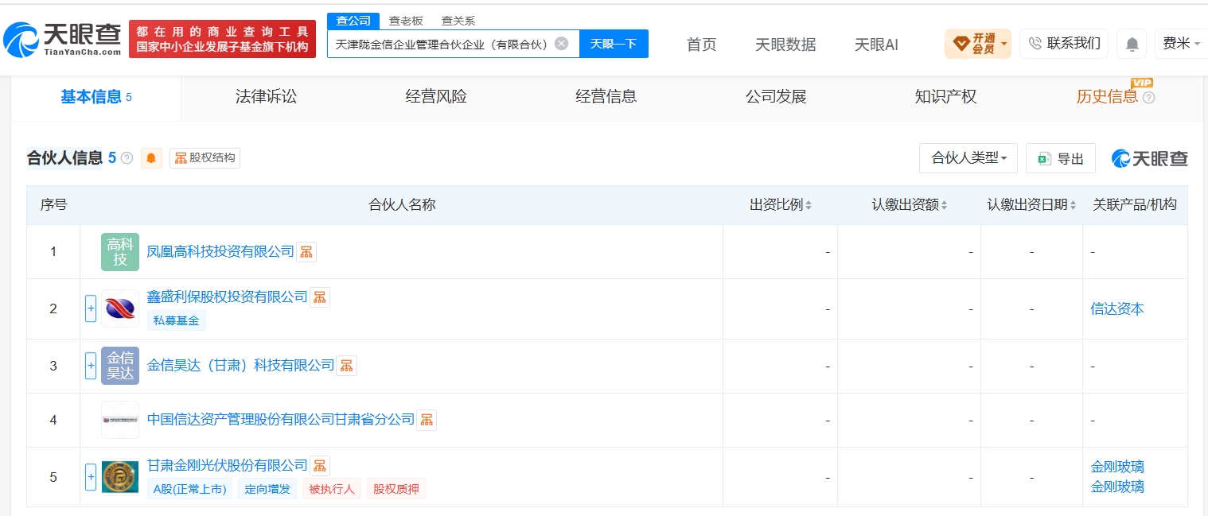Click the 导出 export button

tap(1061, 158)
